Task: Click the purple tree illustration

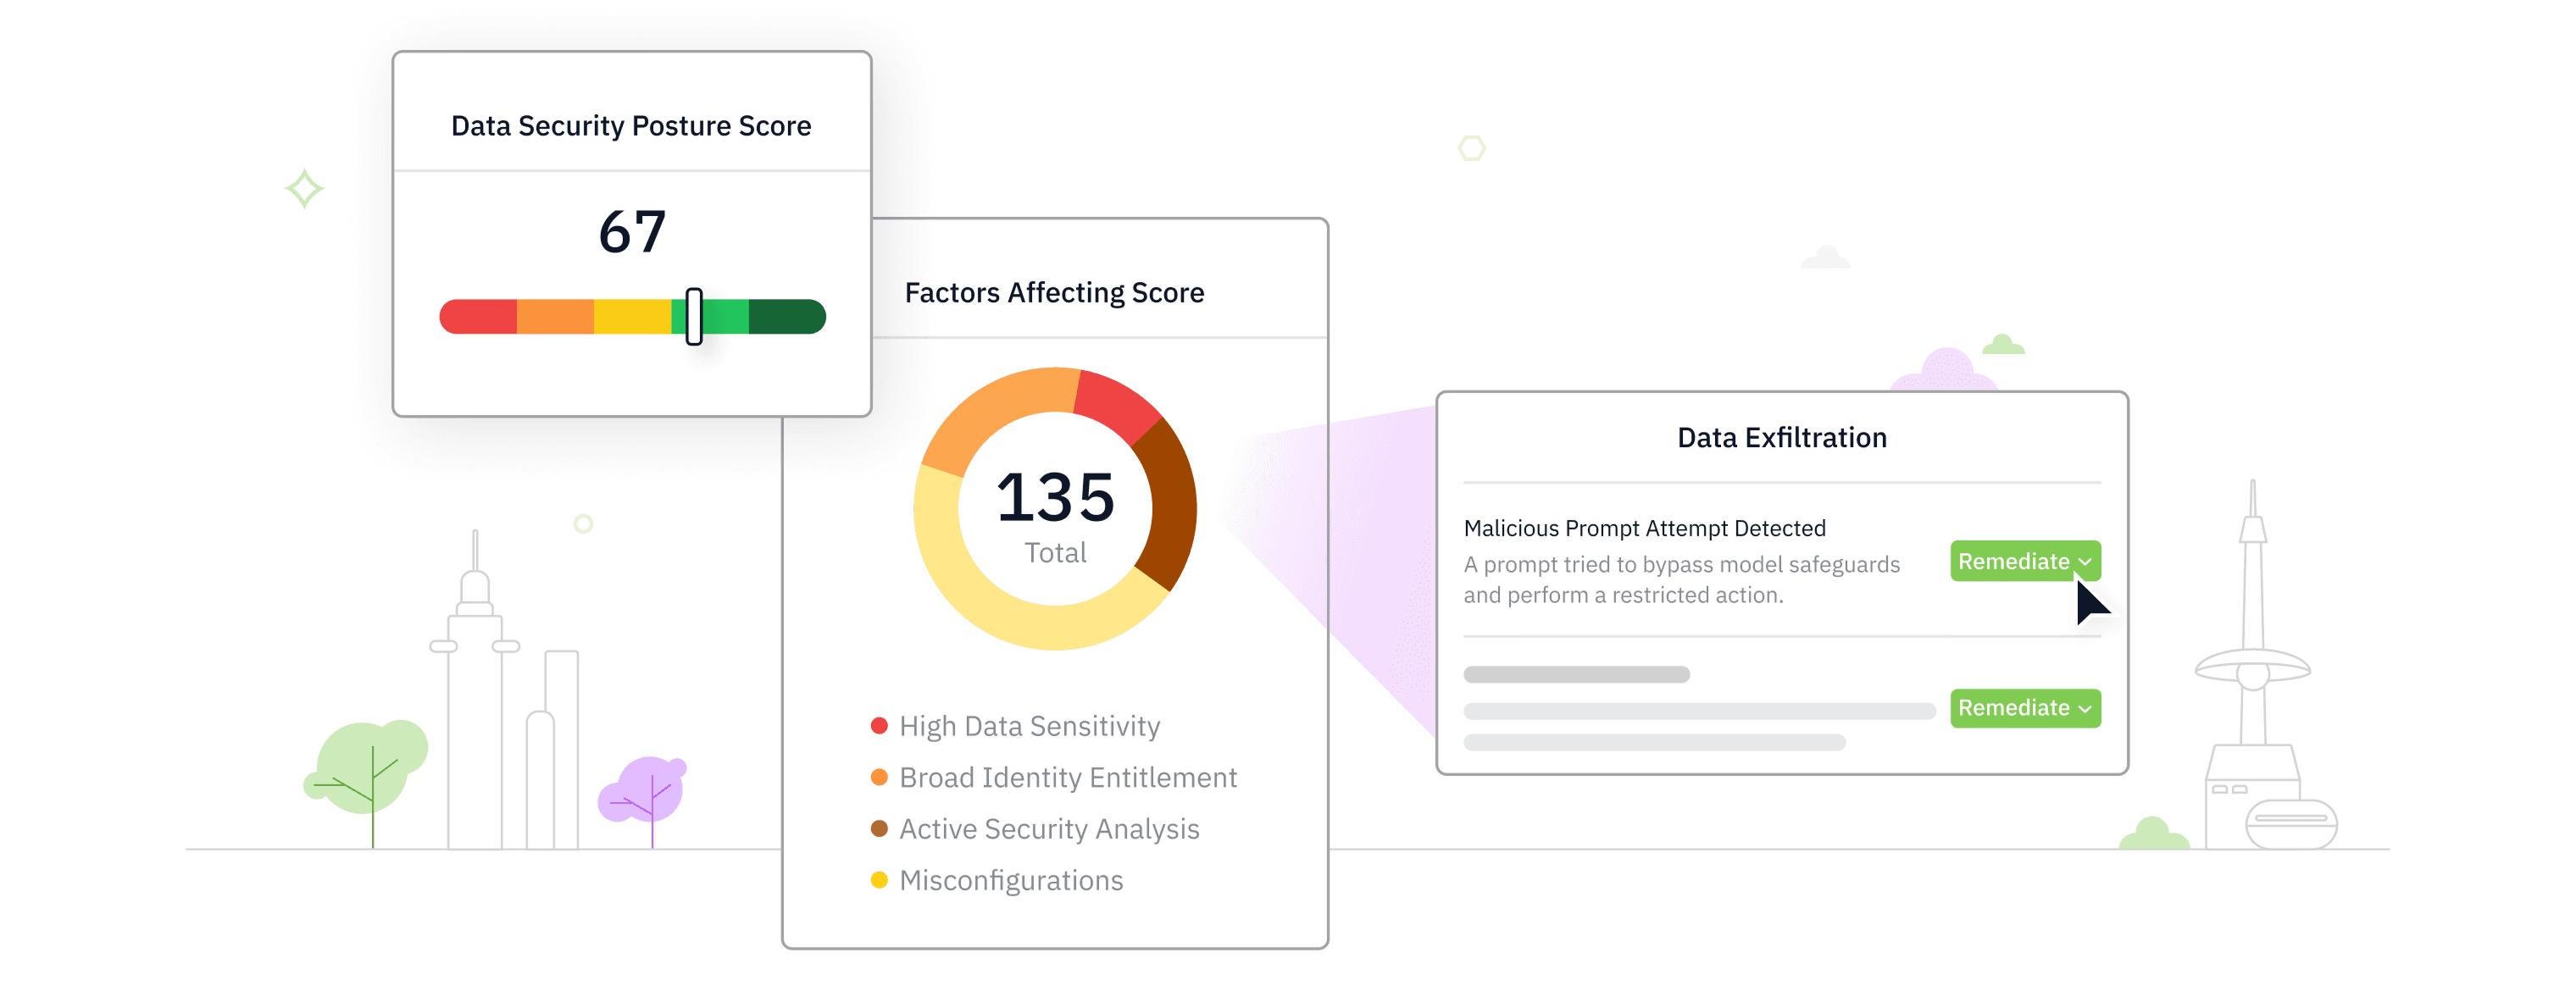Action: pyautogui.click(x=646, y=790)
